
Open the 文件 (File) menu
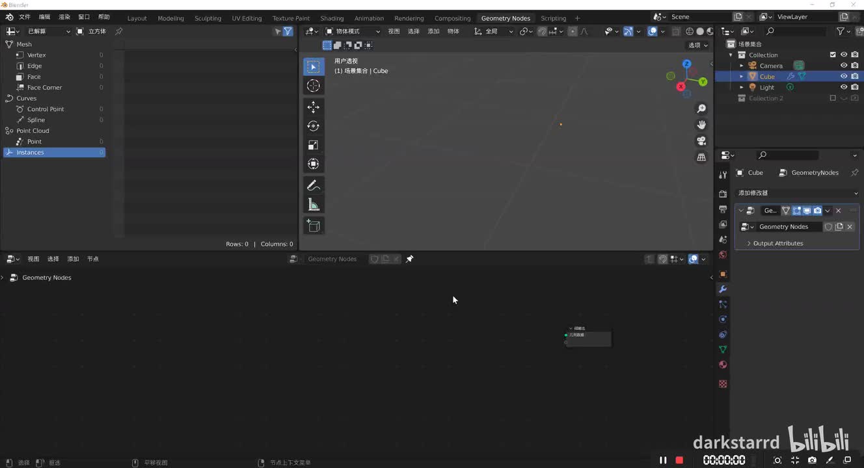tap(25, 17)
